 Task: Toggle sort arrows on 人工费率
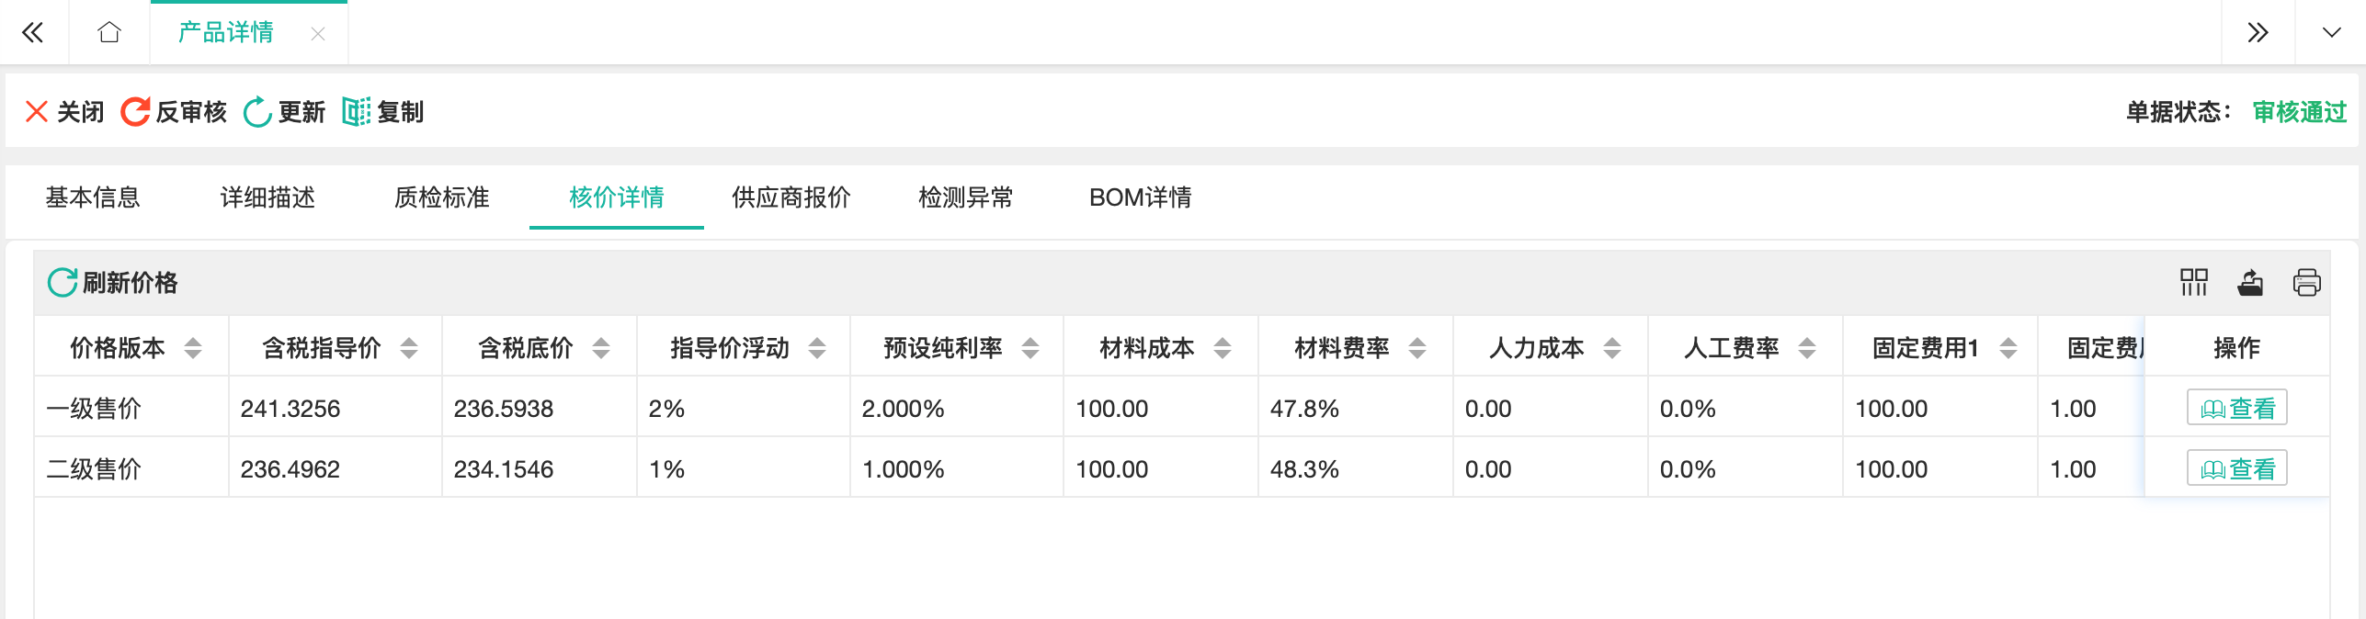(1807, 348)
